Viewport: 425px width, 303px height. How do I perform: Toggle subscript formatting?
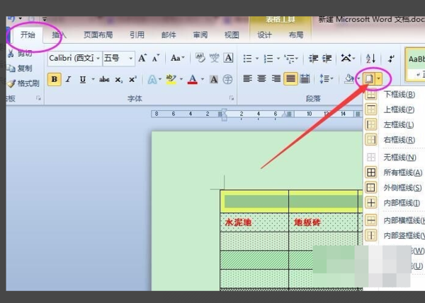point(119,80)
